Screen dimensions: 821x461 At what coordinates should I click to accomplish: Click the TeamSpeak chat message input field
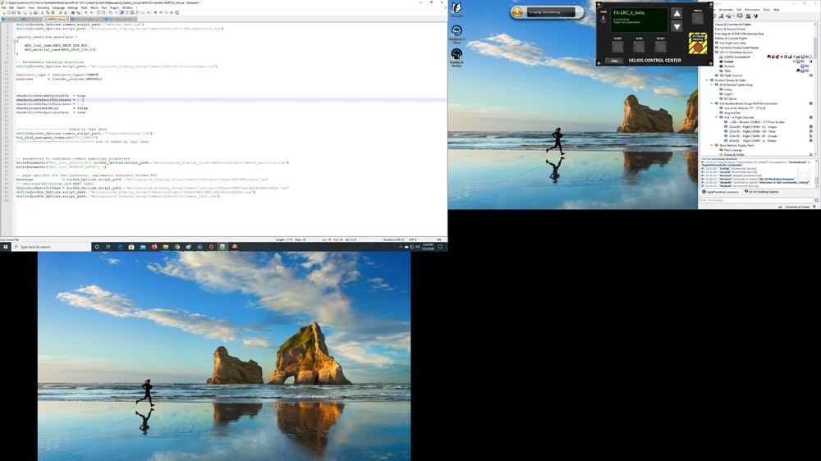pos(756,200)
